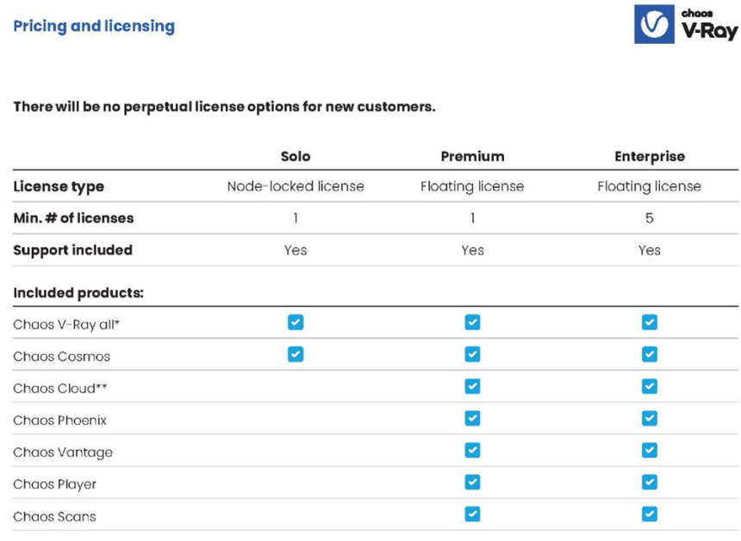
Task: Click the 'Chaos Vantage' row label
Action: click(x=63, y=452)
